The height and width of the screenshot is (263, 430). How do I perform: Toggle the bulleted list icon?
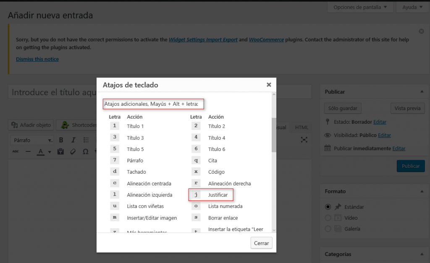(86, 140)
